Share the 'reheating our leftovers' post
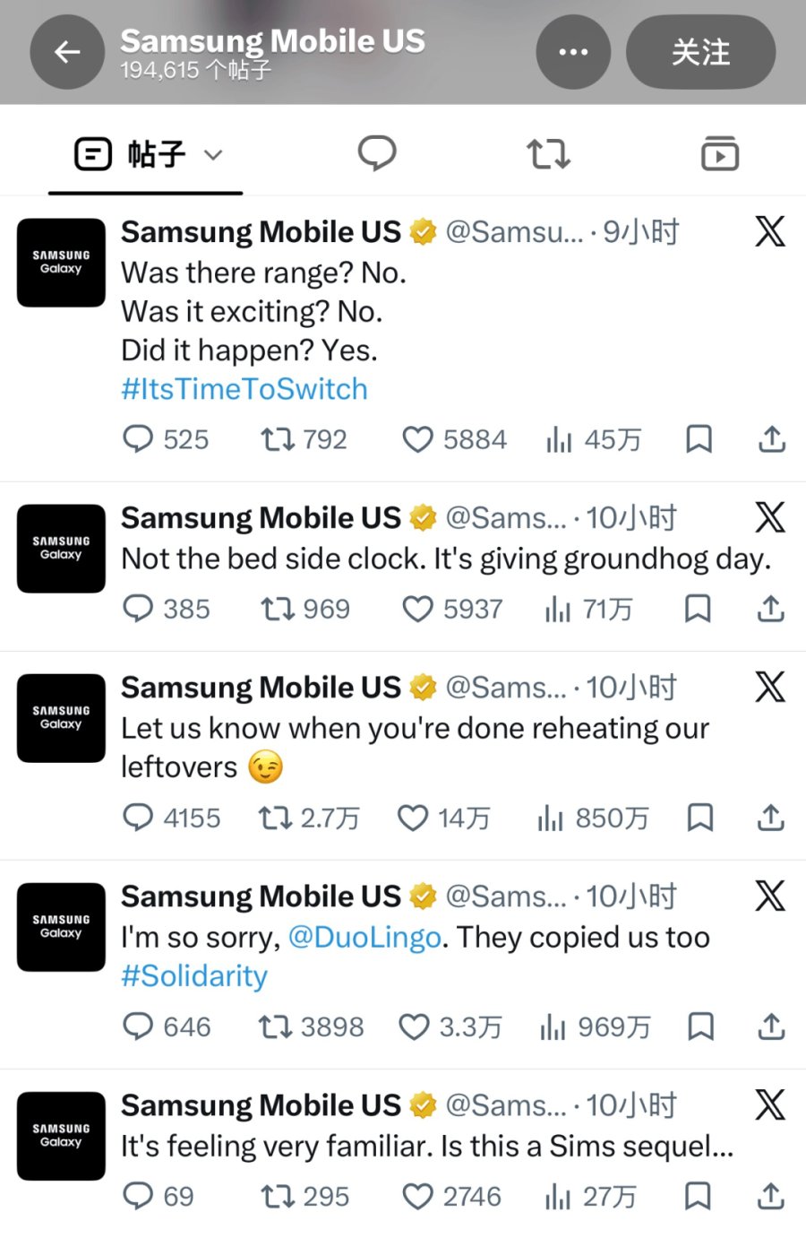The height and width of the screenshot is (1247, 806). tap(771, 818)
